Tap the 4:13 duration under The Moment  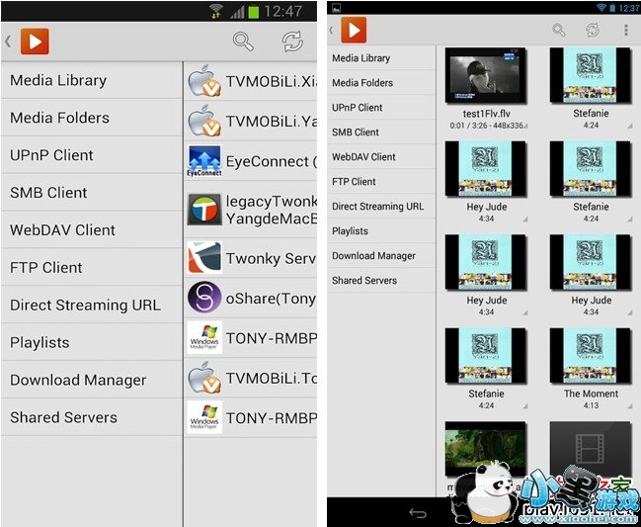pos(591,405)
